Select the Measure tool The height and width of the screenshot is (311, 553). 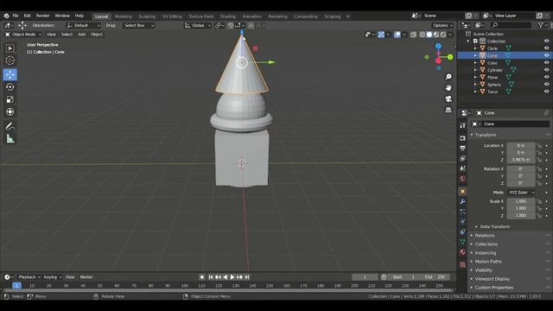(10, 139)
